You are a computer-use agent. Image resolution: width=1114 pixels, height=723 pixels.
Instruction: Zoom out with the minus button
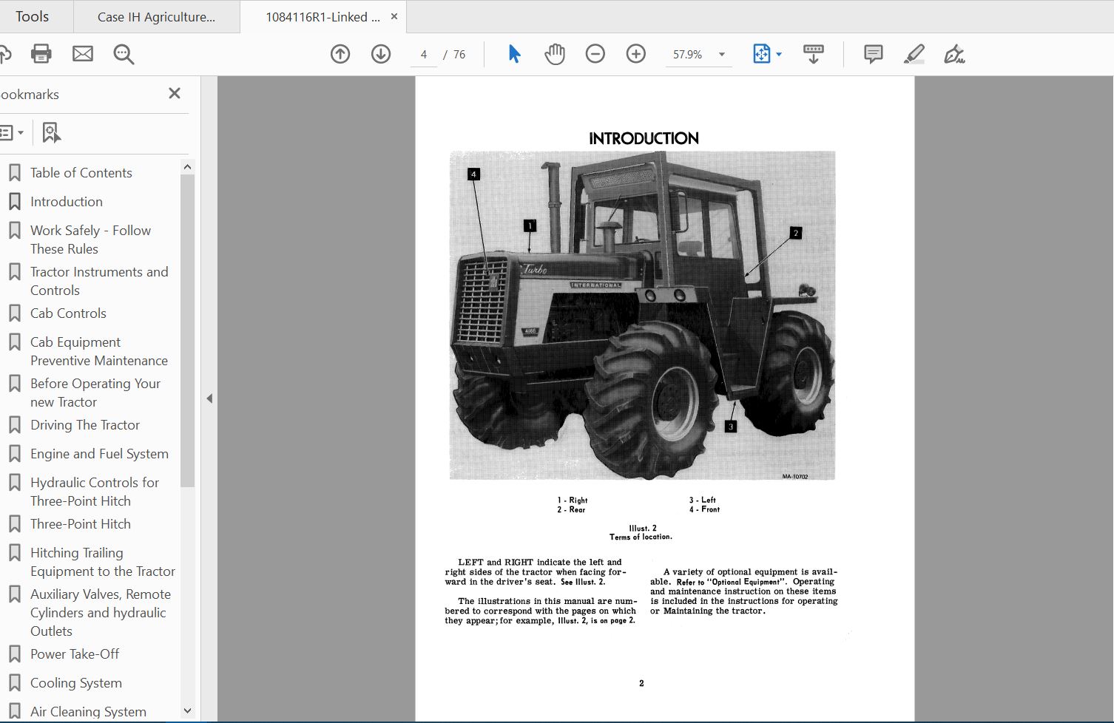(595, 54)
